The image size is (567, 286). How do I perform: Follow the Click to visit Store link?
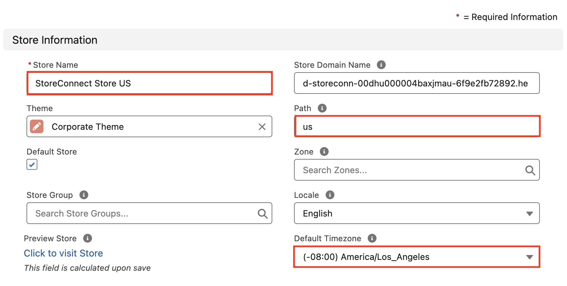point(63,253)
